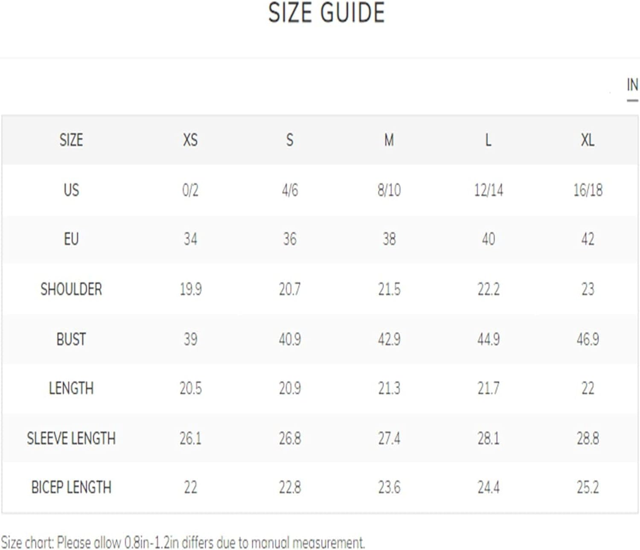This screenshot has width=640, height=550.
Task: Click the SHOULDER row label
Action: pyautogui.click(x=71, y=289)
